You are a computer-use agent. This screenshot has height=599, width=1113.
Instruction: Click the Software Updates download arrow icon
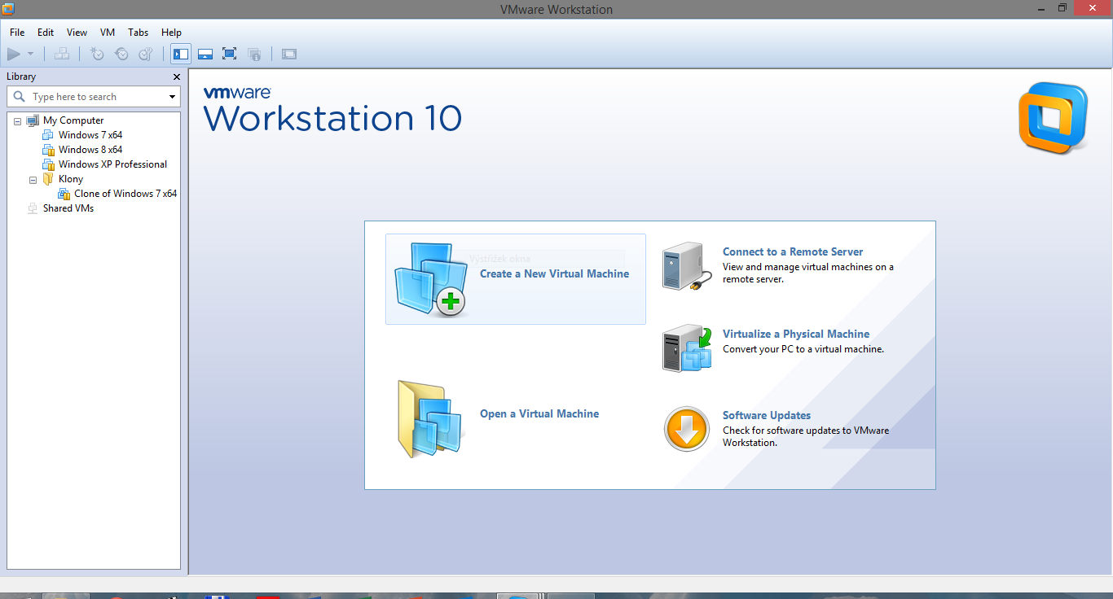click(x=687, y=429)
